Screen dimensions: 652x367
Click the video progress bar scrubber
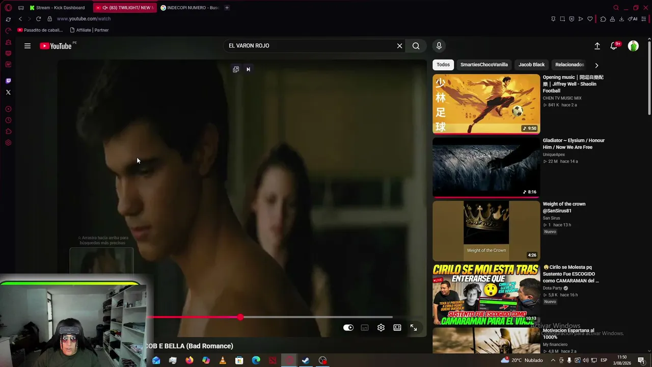point(240,317)
